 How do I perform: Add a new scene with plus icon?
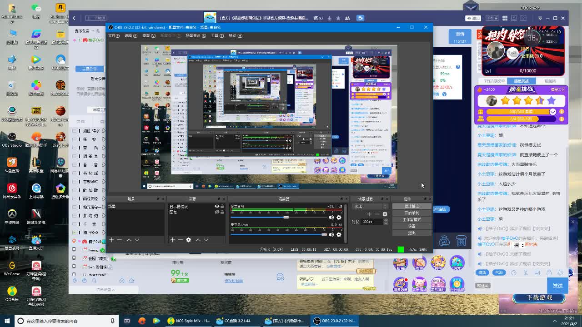click(x=111, y=240)
